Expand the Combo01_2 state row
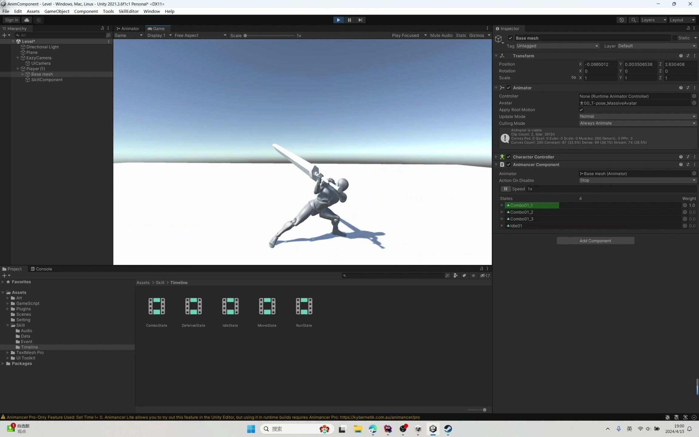 [x=502, y=212]
